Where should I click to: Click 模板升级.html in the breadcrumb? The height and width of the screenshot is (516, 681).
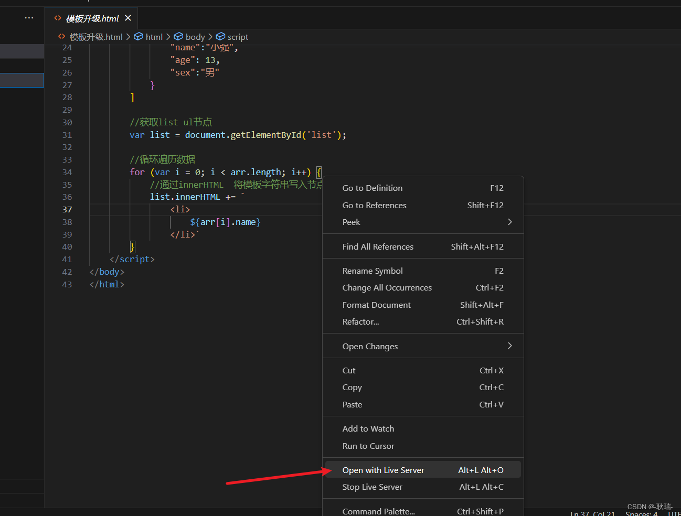click(x=96, y=37)
